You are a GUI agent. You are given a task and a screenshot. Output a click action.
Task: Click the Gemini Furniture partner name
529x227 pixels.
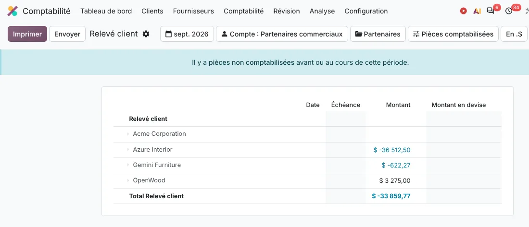pos(157,165)
